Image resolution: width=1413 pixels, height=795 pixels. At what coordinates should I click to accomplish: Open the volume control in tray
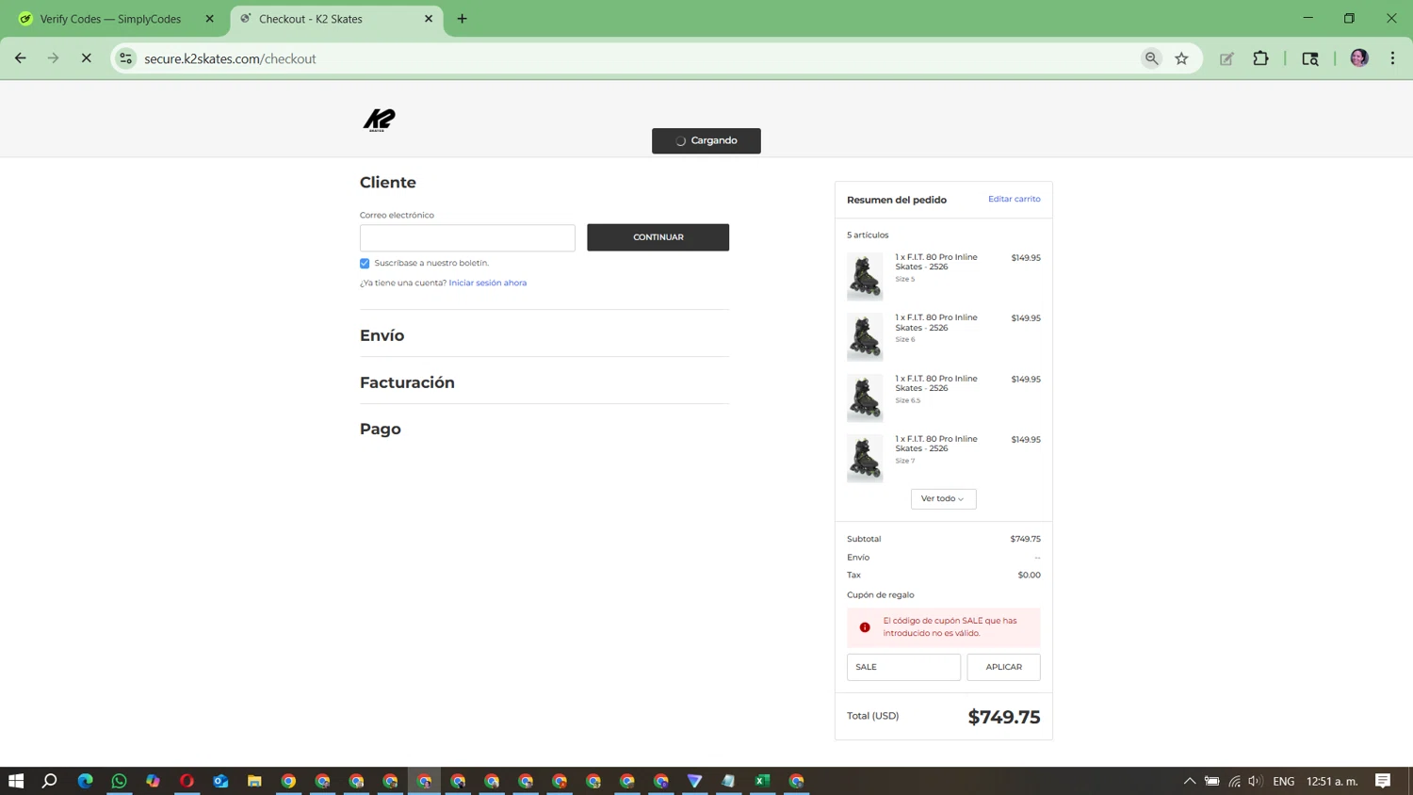tap(1255, 781)
